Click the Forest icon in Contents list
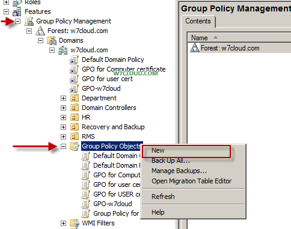 pyautogui.click(x=195, y=48)
